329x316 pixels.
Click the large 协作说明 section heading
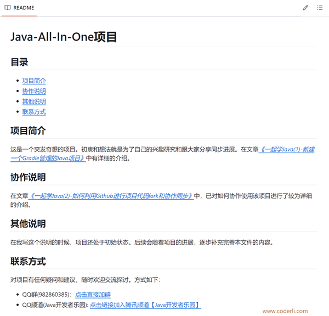[x=28, y=177]
